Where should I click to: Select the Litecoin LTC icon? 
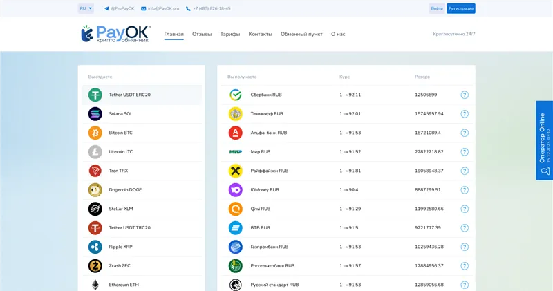pos(95,152)
